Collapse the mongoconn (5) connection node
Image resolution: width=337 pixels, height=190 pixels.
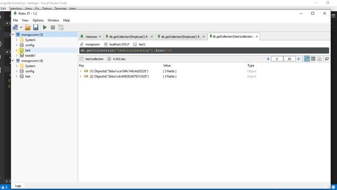pyautogui.click(x=13, y=34)
